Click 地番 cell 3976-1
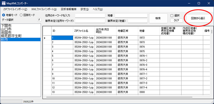Viewport: 214px width, 104px height. pos(149,56)
